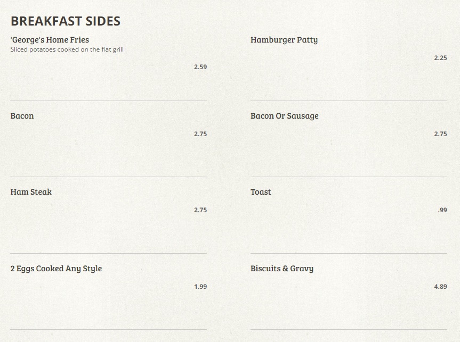
Task: Open the Hamburger Patty menu item
Action: [284, 40]
